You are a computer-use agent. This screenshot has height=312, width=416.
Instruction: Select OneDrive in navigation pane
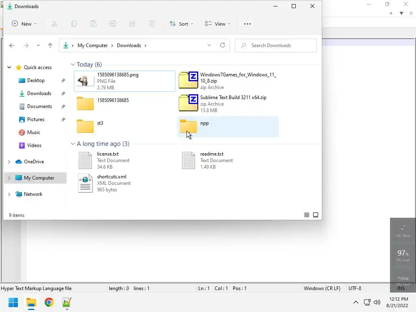34,162
